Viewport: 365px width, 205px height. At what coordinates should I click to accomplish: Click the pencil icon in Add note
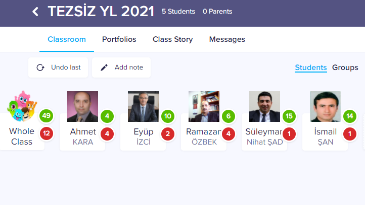point(104,67)
